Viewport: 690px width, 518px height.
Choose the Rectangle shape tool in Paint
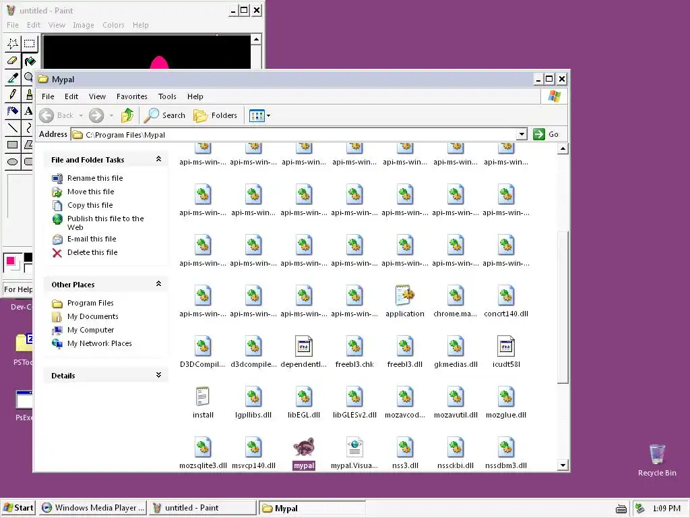(x=13, y=144)
